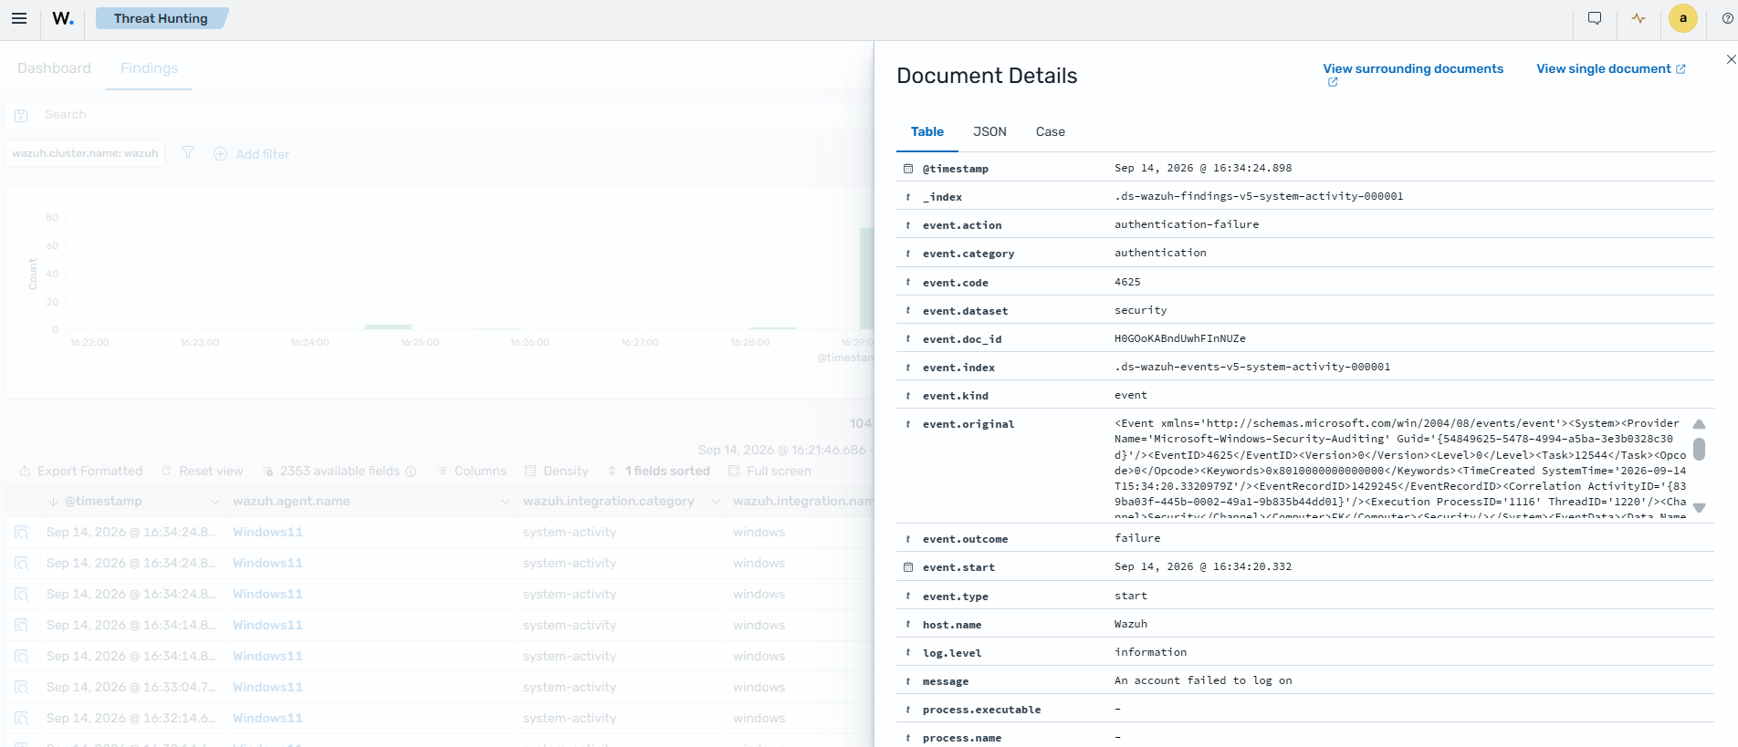This screenshot has height=747, width=1738.
Task: Open the user avatar 'a' menu
Action: (1683, 18)
